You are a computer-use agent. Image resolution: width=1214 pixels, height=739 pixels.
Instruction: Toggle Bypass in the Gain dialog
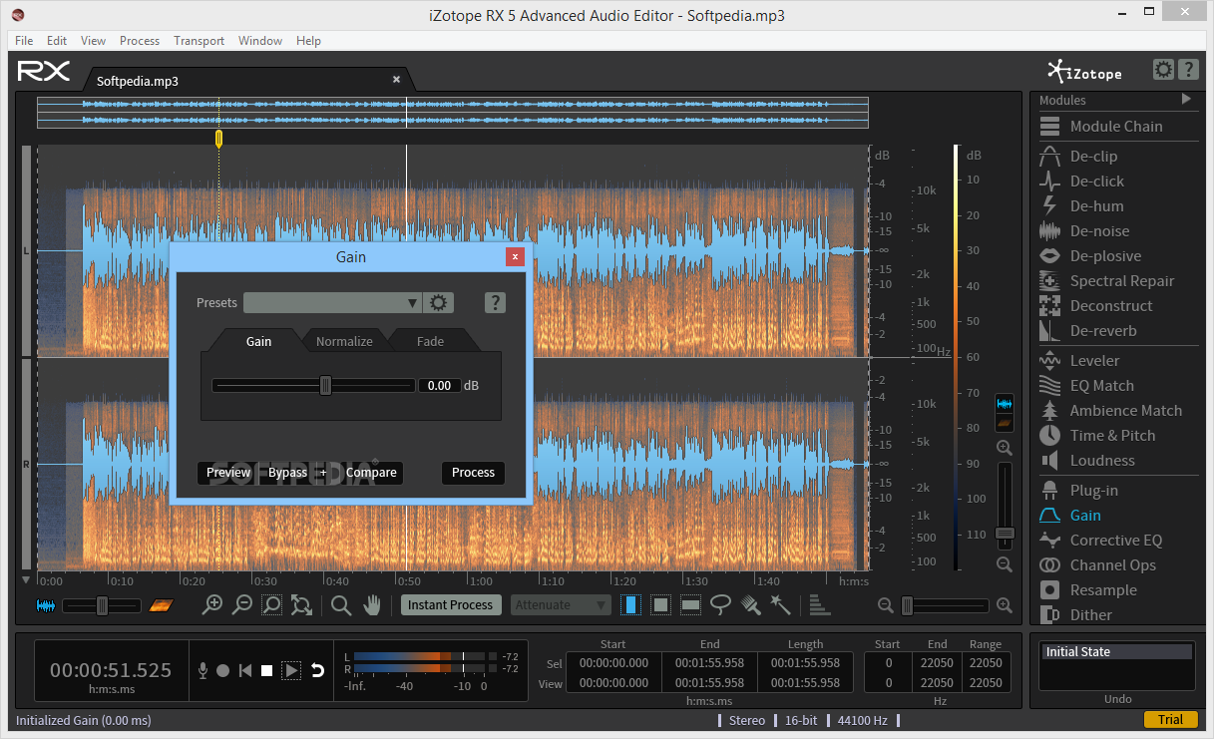coord(287,473)
